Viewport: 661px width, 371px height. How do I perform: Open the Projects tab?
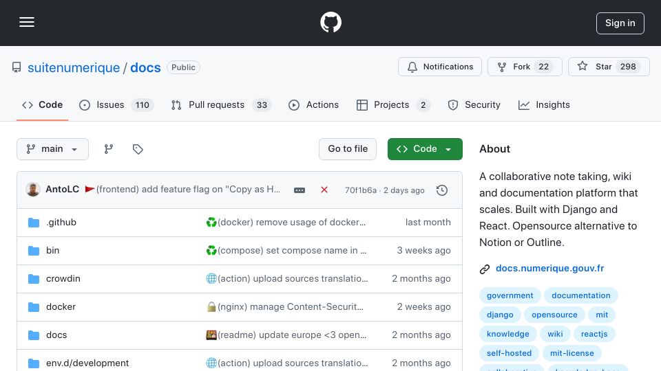coord(393,104)
